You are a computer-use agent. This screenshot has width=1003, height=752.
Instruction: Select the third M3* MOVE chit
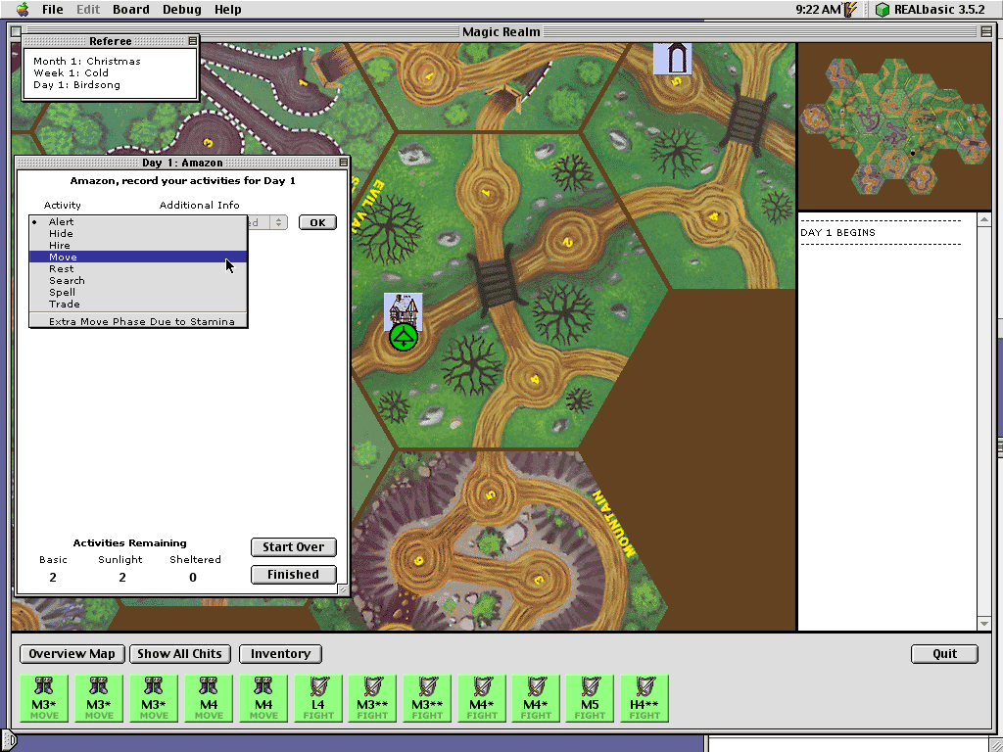154,698
